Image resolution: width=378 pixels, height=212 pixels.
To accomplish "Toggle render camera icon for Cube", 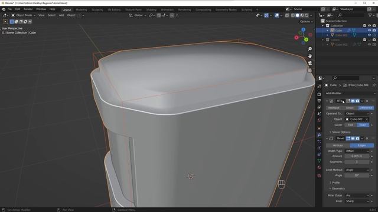I will (374, 30).
